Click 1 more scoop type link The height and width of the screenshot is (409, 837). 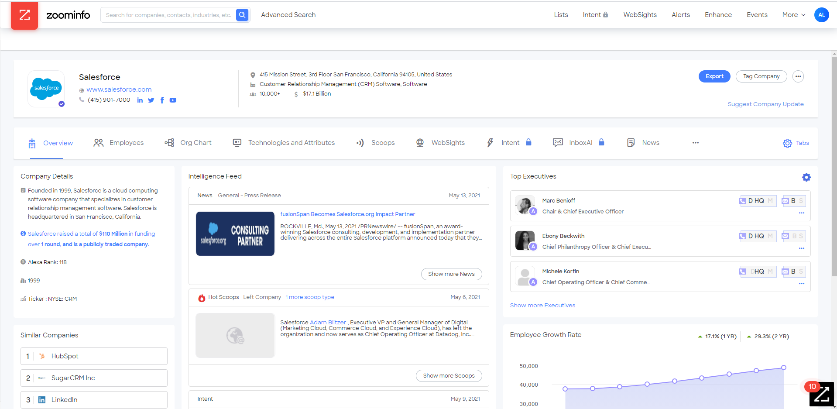[310, 297]
